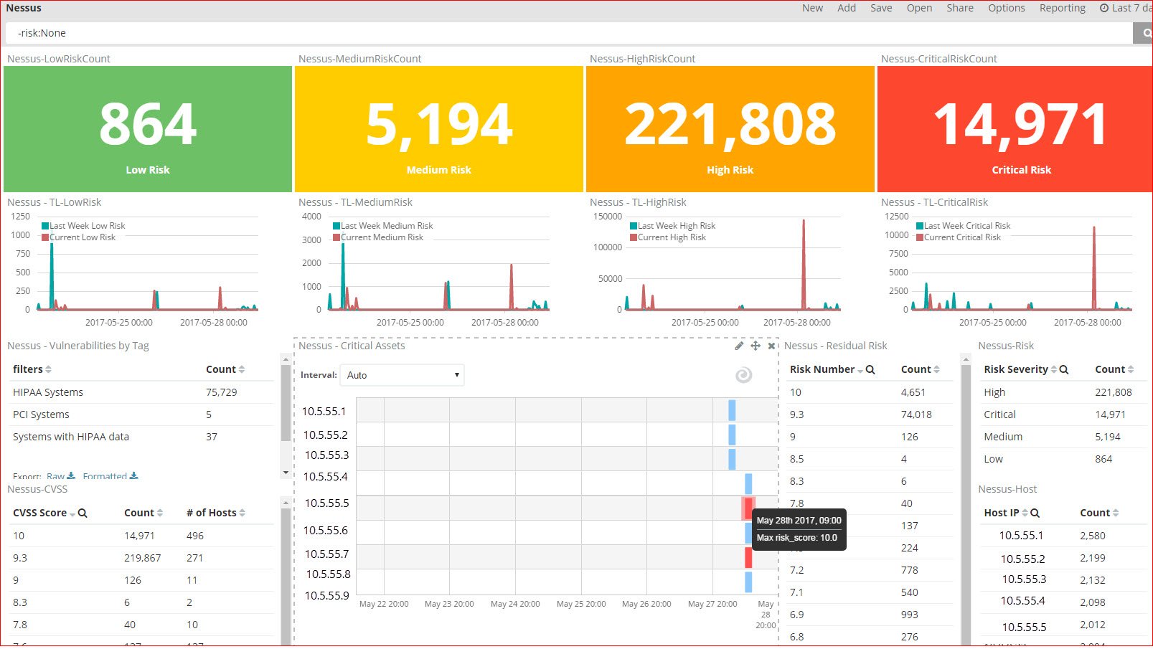Sort Nessus-CVSS Count column
The width and height of the screenshot is (1153, 649).
pyautogui.click(x=160, y=513)
